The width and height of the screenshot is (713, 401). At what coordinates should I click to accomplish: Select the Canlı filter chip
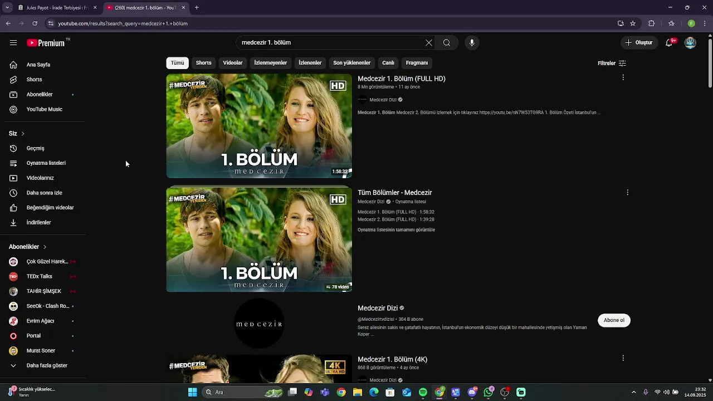388,63
